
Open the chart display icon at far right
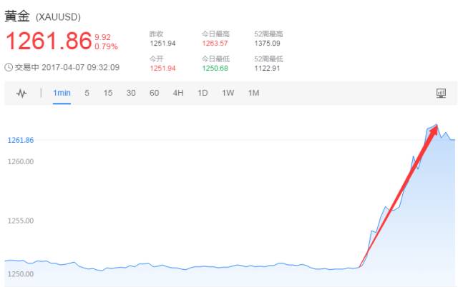tap(441, 94)
